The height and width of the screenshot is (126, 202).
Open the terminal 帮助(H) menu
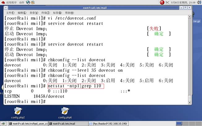click(70, 13)
